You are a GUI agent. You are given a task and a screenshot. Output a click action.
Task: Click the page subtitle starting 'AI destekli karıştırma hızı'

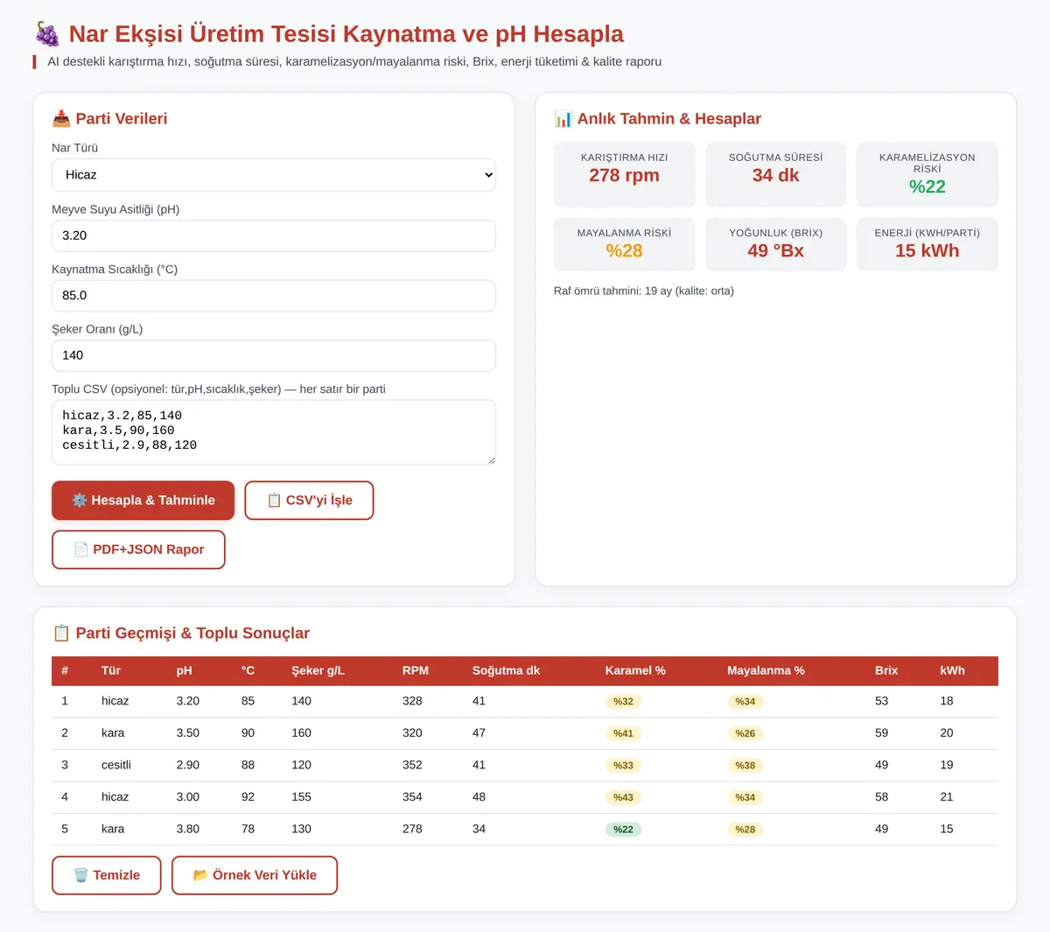(354, 62)
